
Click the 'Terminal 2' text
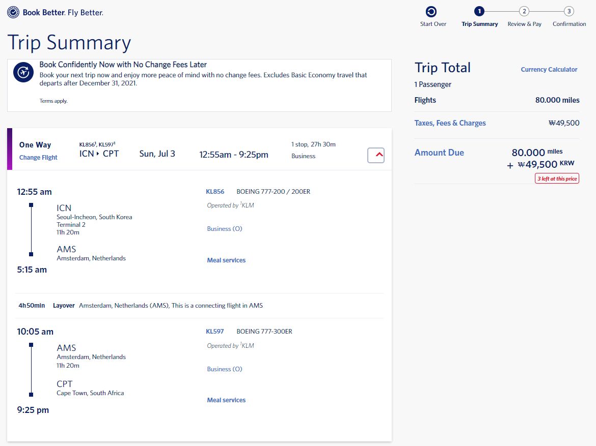pyautogui.click(x=71, y=225)
